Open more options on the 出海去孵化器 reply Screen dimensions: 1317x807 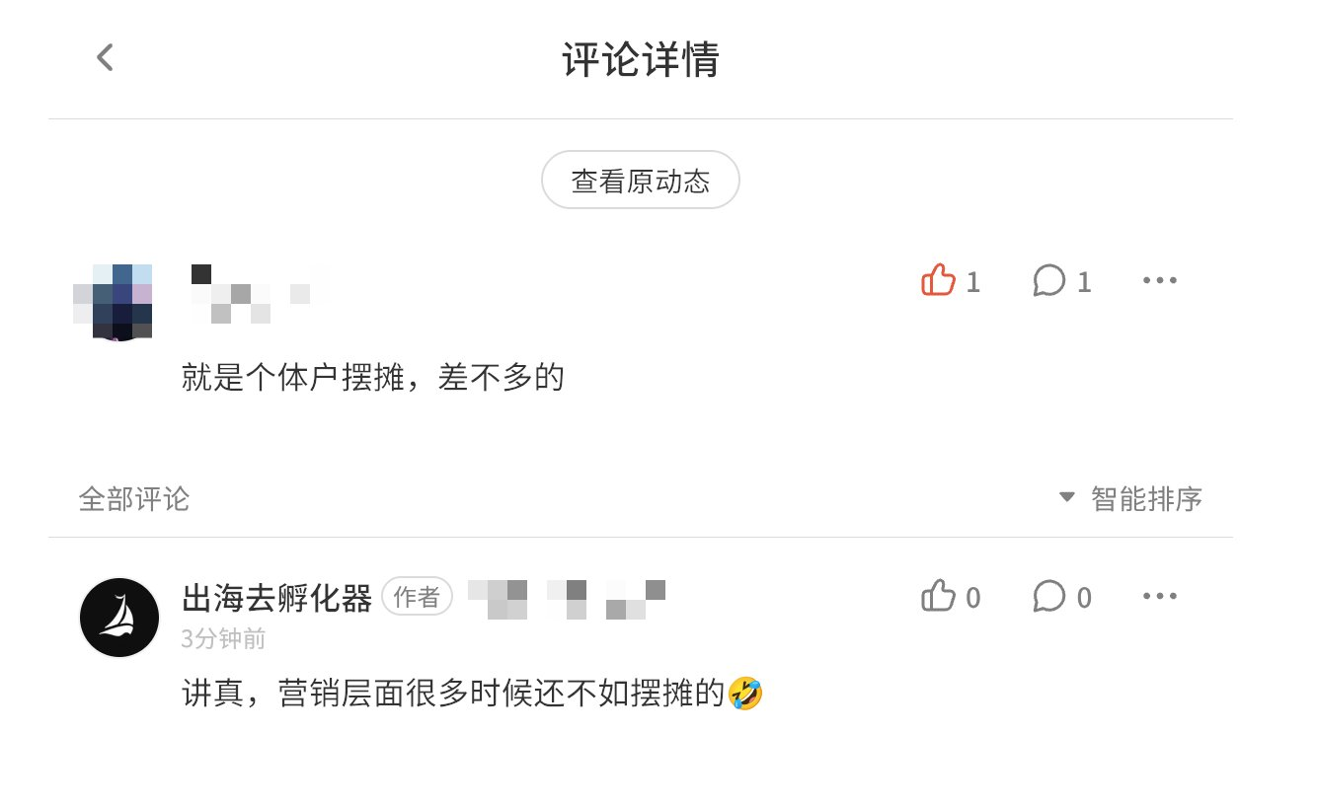1160,597
